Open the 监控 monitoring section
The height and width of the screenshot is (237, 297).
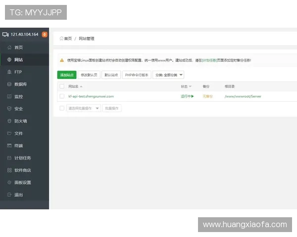click(25, 97)
